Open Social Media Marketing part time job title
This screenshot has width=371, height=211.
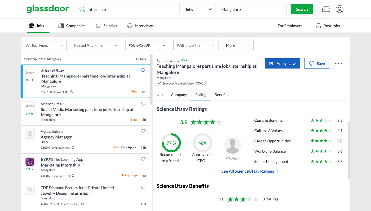87,112
